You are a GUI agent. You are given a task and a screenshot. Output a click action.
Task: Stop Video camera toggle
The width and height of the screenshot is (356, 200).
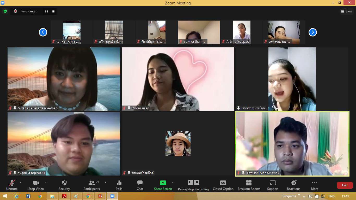pyautogui.click(x=36, y=185)
